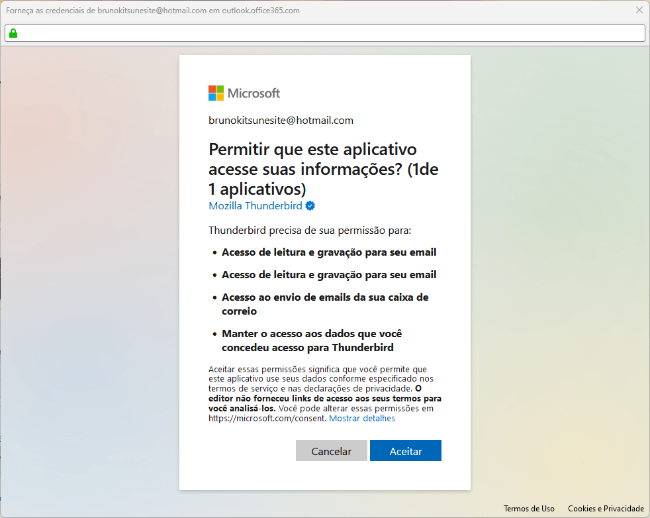
Task: Click the verified publisher badge icon
Action: click(x=310, y=206)
